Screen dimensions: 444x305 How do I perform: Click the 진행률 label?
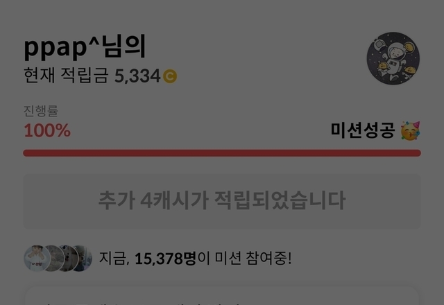tap(41, 111)
